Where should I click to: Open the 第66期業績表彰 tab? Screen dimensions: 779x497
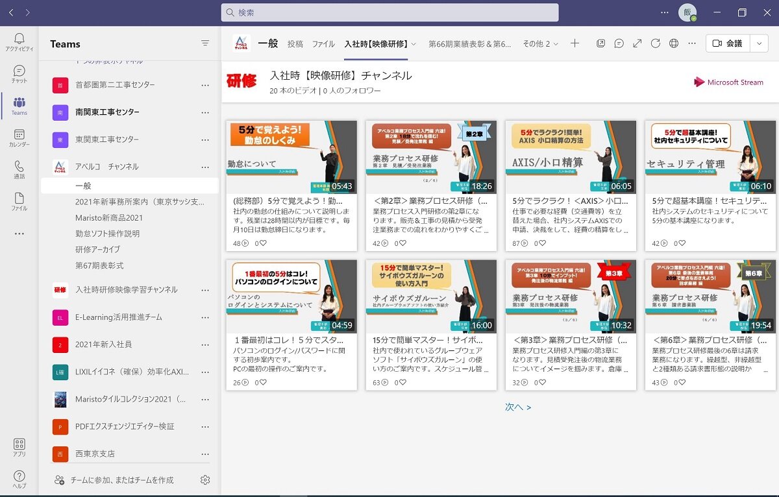point(470,44)
